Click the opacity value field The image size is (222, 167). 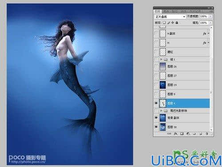pyautogui.click(x=204, y=16)
